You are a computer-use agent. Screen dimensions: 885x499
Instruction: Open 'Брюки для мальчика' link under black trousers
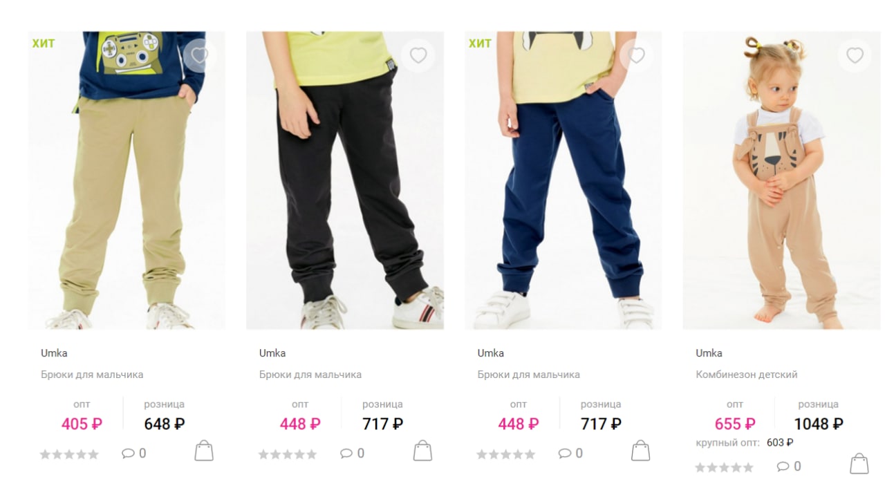pyautogui.click(x=310, y=375)
